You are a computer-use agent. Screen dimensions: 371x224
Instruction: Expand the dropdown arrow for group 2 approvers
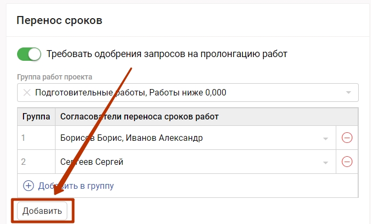pyautogui.click(x=326, y=162)
